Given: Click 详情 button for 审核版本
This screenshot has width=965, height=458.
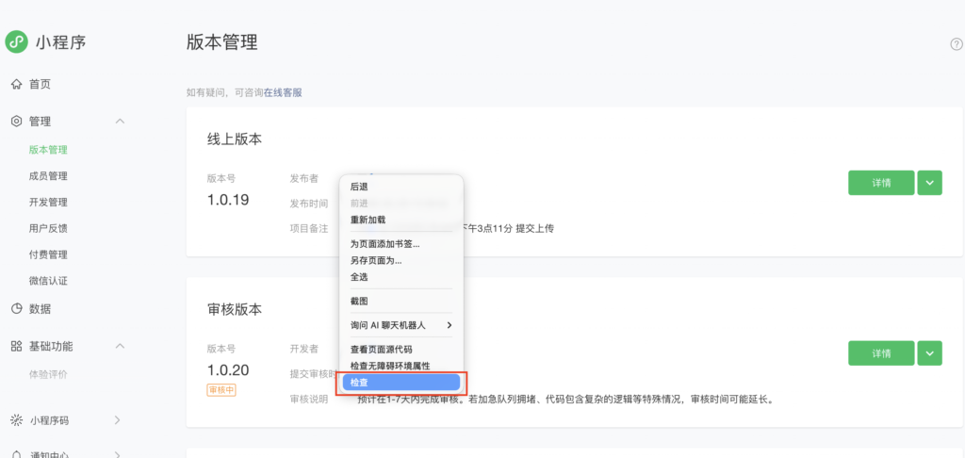Looking at the screenshot, I should click(881, 352).
